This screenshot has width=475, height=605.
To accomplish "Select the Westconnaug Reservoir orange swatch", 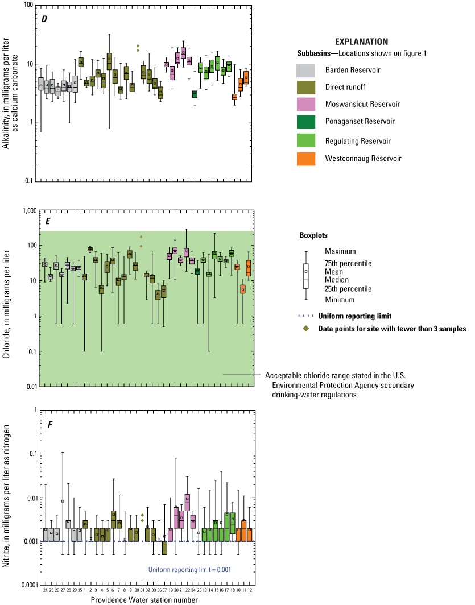I will 307,156.
